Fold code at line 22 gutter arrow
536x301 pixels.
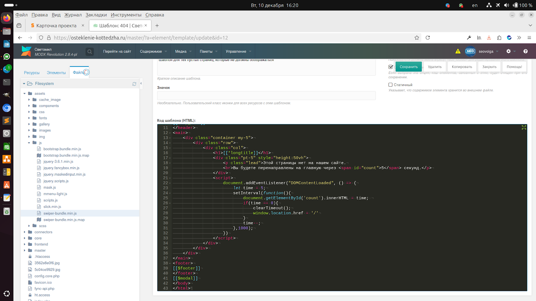point(170,183)
